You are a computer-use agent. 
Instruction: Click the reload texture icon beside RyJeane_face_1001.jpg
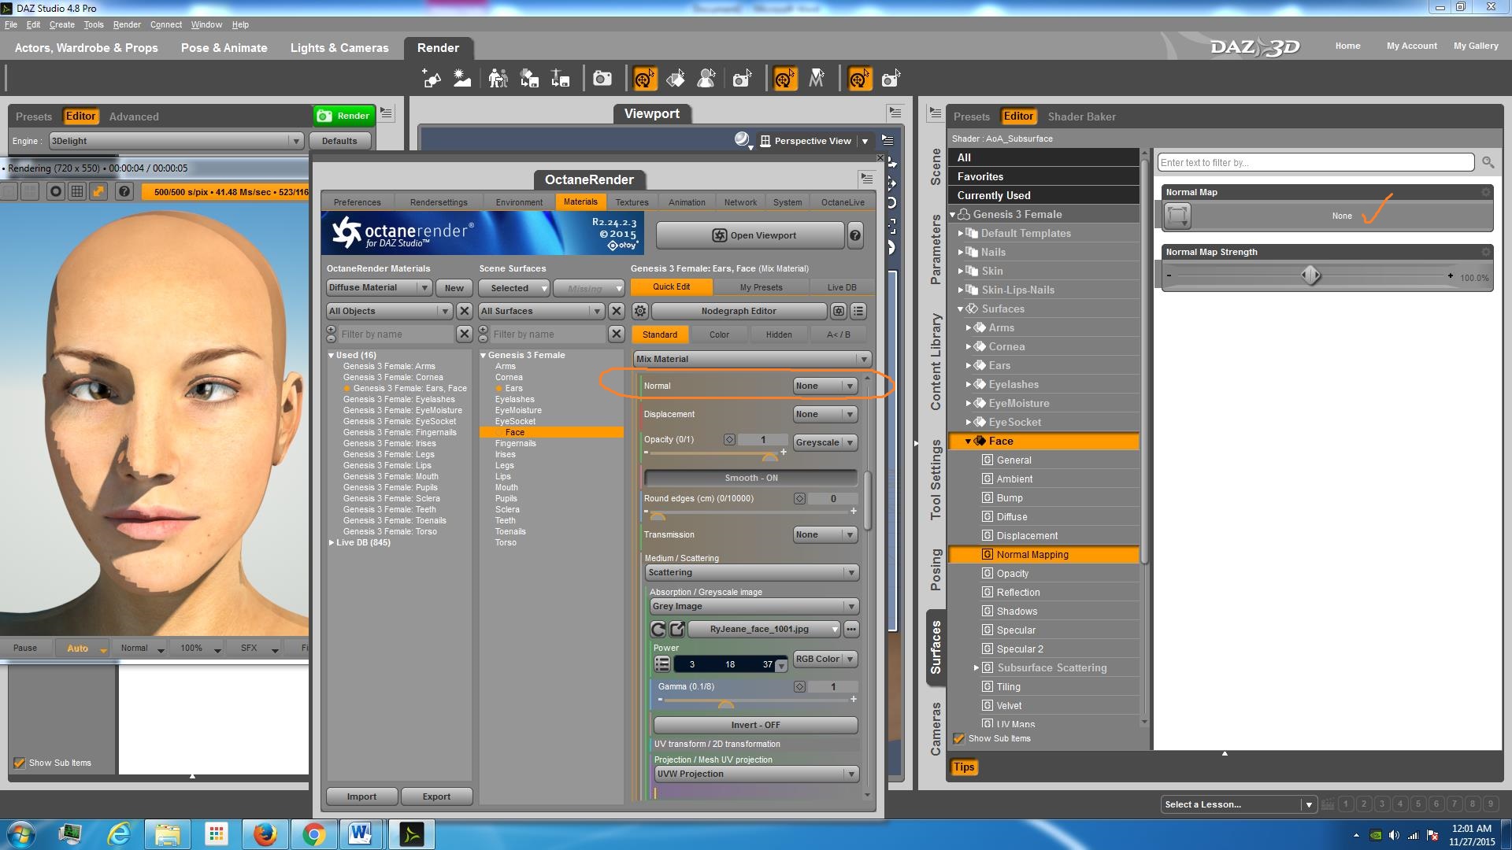click(658, 630)
